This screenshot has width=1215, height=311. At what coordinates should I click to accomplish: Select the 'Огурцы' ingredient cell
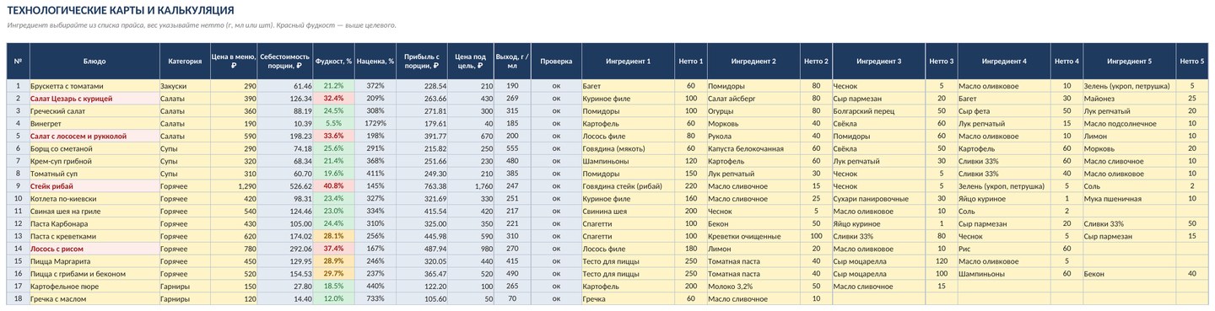tap(753, 111)
